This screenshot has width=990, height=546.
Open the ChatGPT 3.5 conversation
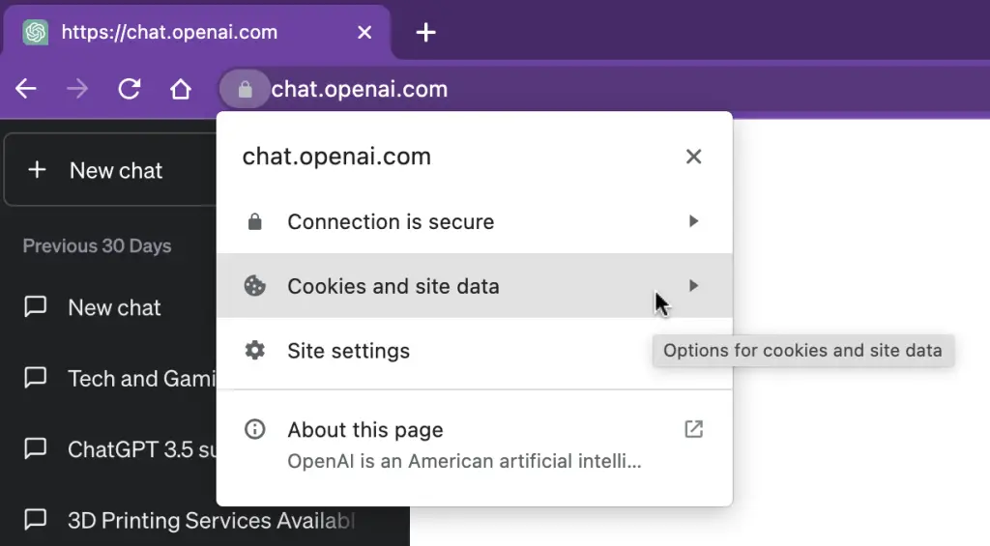tap(120, 448)
